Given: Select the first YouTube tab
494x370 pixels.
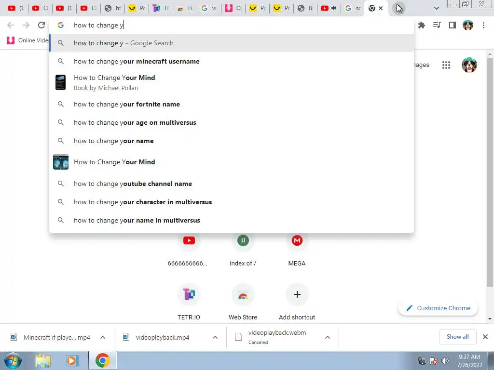Looking at the screenshot, I should pyautogui.click(x=16, y=8).
